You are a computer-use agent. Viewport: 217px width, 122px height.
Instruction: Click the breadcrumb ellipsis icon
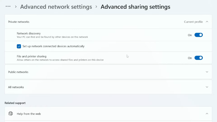click(x=8, y=7)
